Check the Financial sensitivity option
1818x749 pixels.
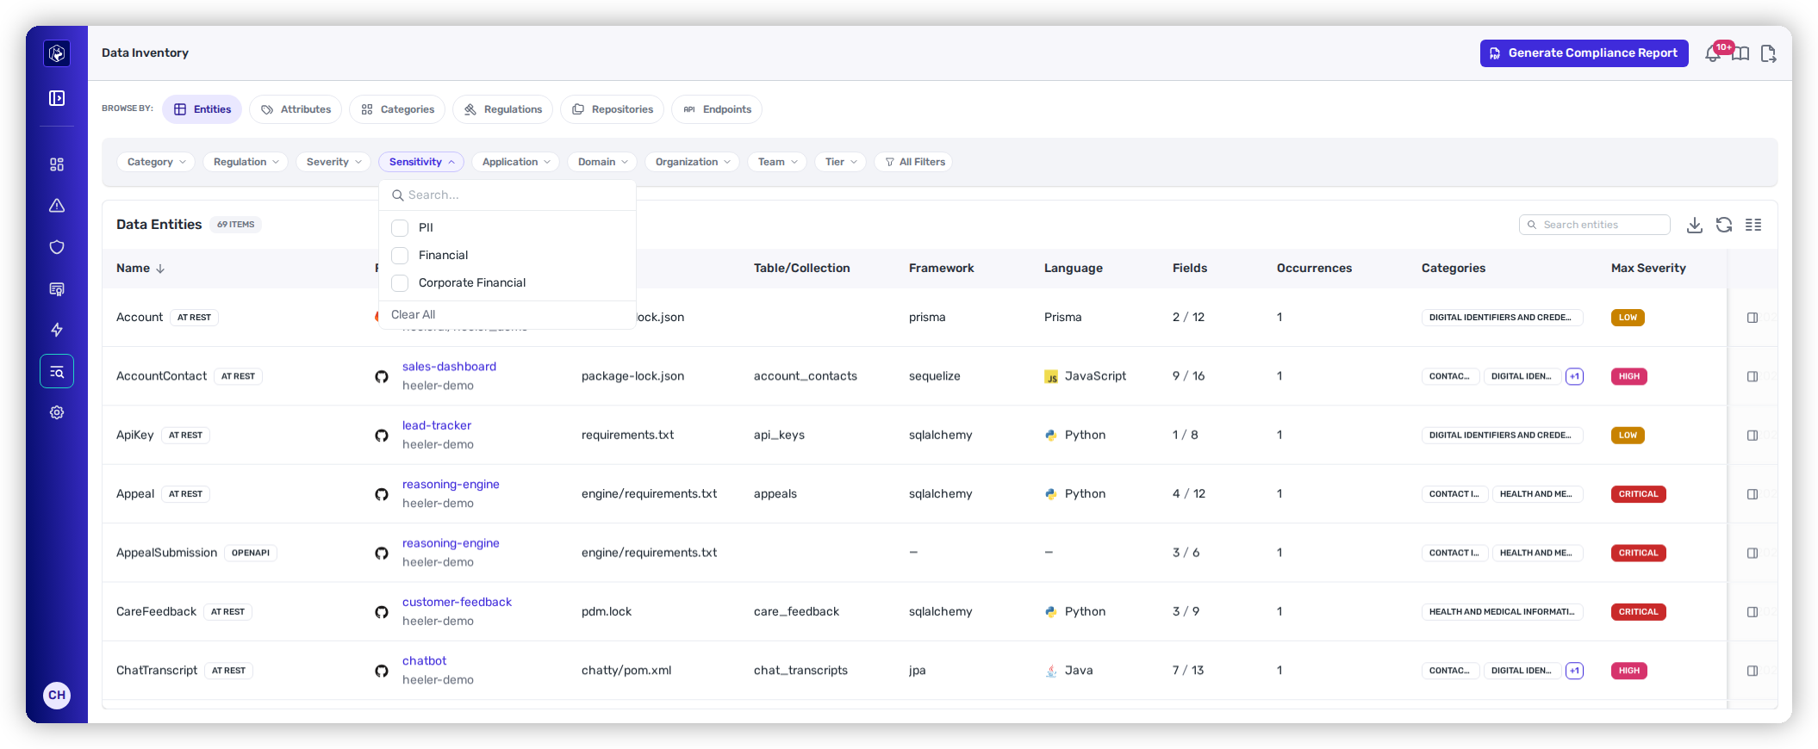[400, 256]
